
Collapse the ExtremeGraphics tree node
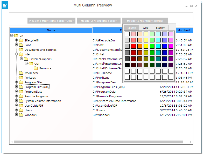22,59
